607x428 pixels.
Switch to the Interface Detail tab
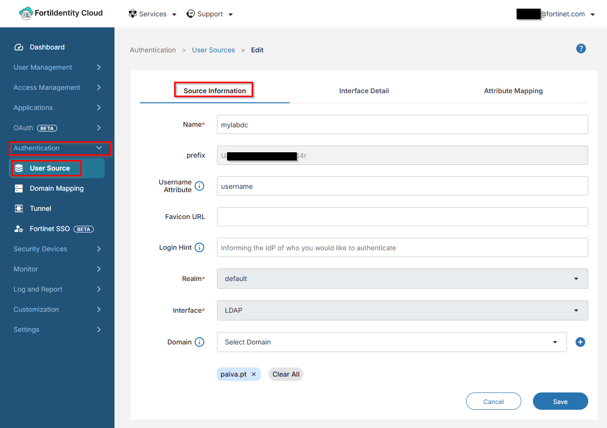(364, 91)
